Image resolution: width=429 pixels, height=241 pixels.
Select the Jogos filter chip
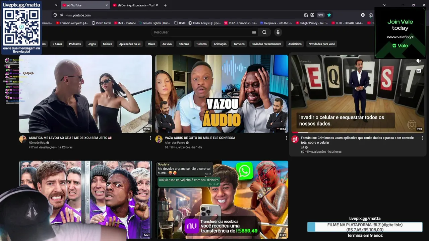coord(92,44)
